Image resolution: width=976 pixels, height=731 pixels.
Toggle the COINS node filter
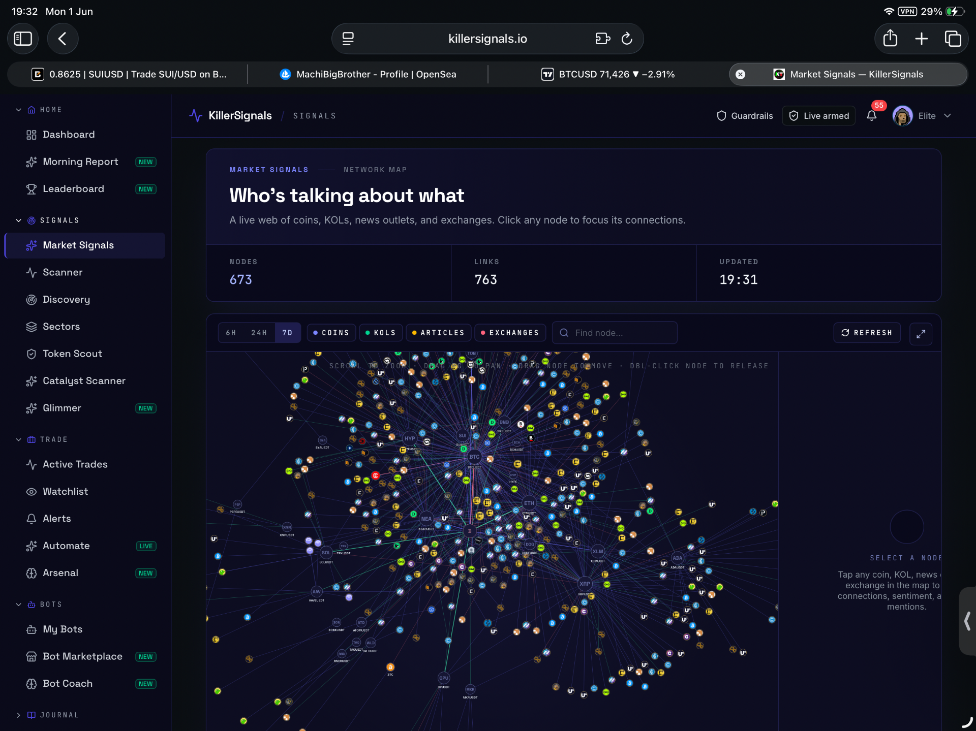[331, 333]
